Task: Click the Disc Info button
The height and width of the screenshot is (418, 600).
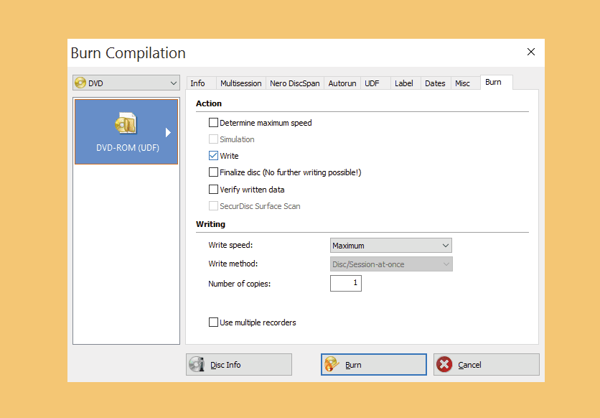Action: point(239,364)
